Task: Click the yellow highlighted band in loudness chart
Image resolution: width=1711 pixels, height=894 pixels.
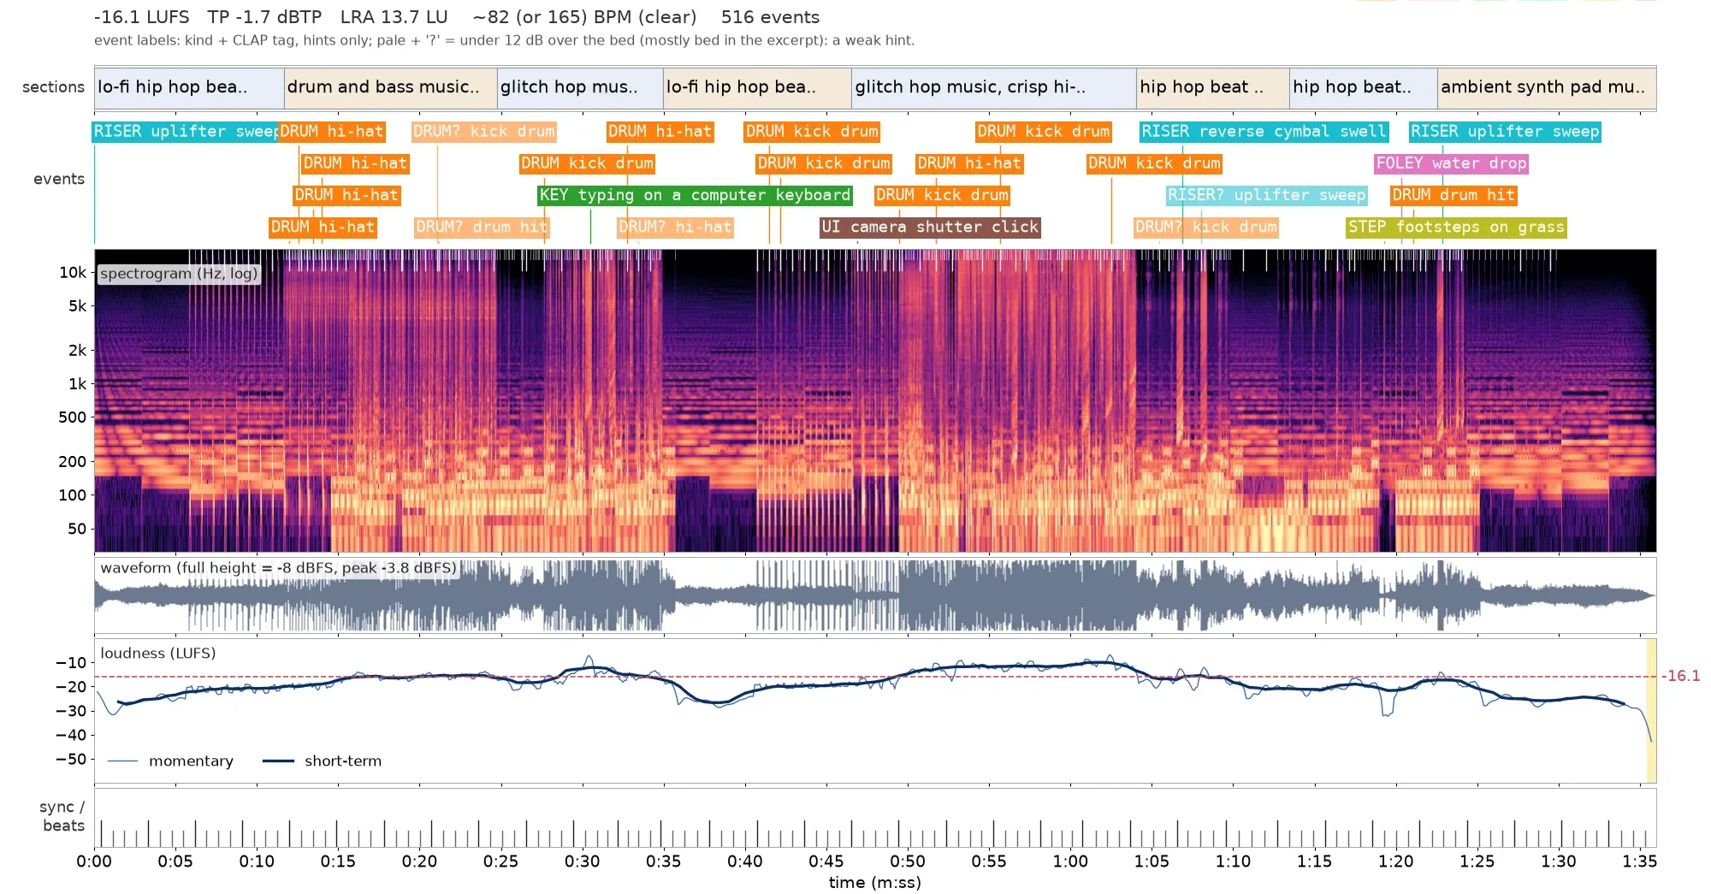Action: [1651, 711]
